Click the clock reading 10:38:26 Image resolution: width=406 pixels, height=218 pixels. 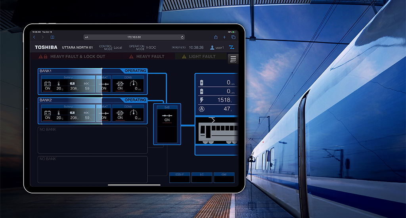(196, 48)
